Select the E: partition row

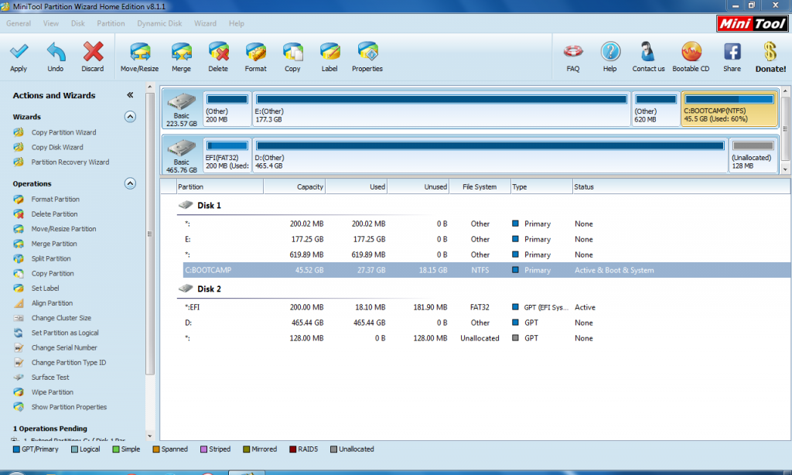486,240
